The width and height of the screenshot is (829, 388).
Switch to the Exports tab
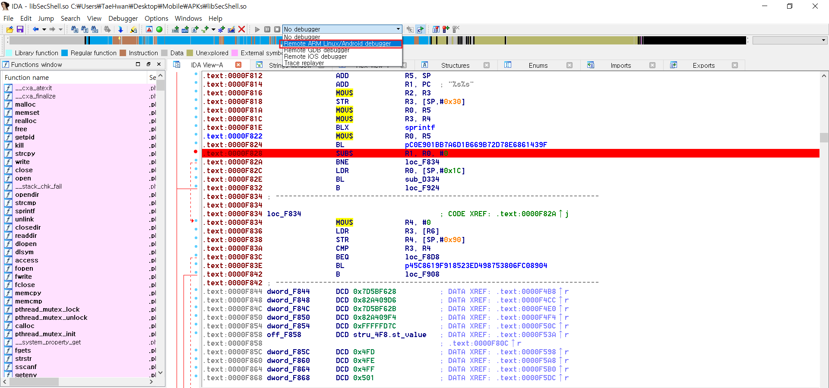click(703, 66)
